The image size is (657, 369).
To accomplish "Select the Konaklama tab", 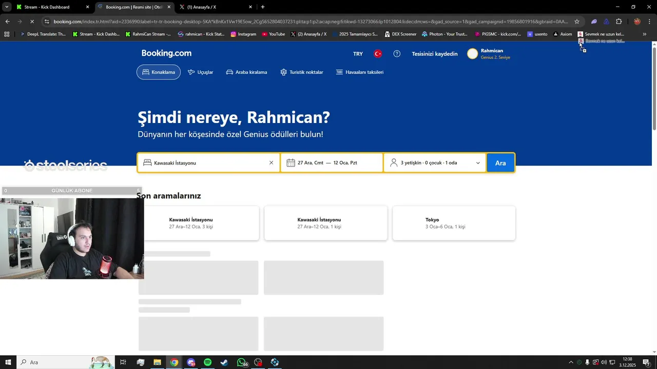I will pos(159,72).
